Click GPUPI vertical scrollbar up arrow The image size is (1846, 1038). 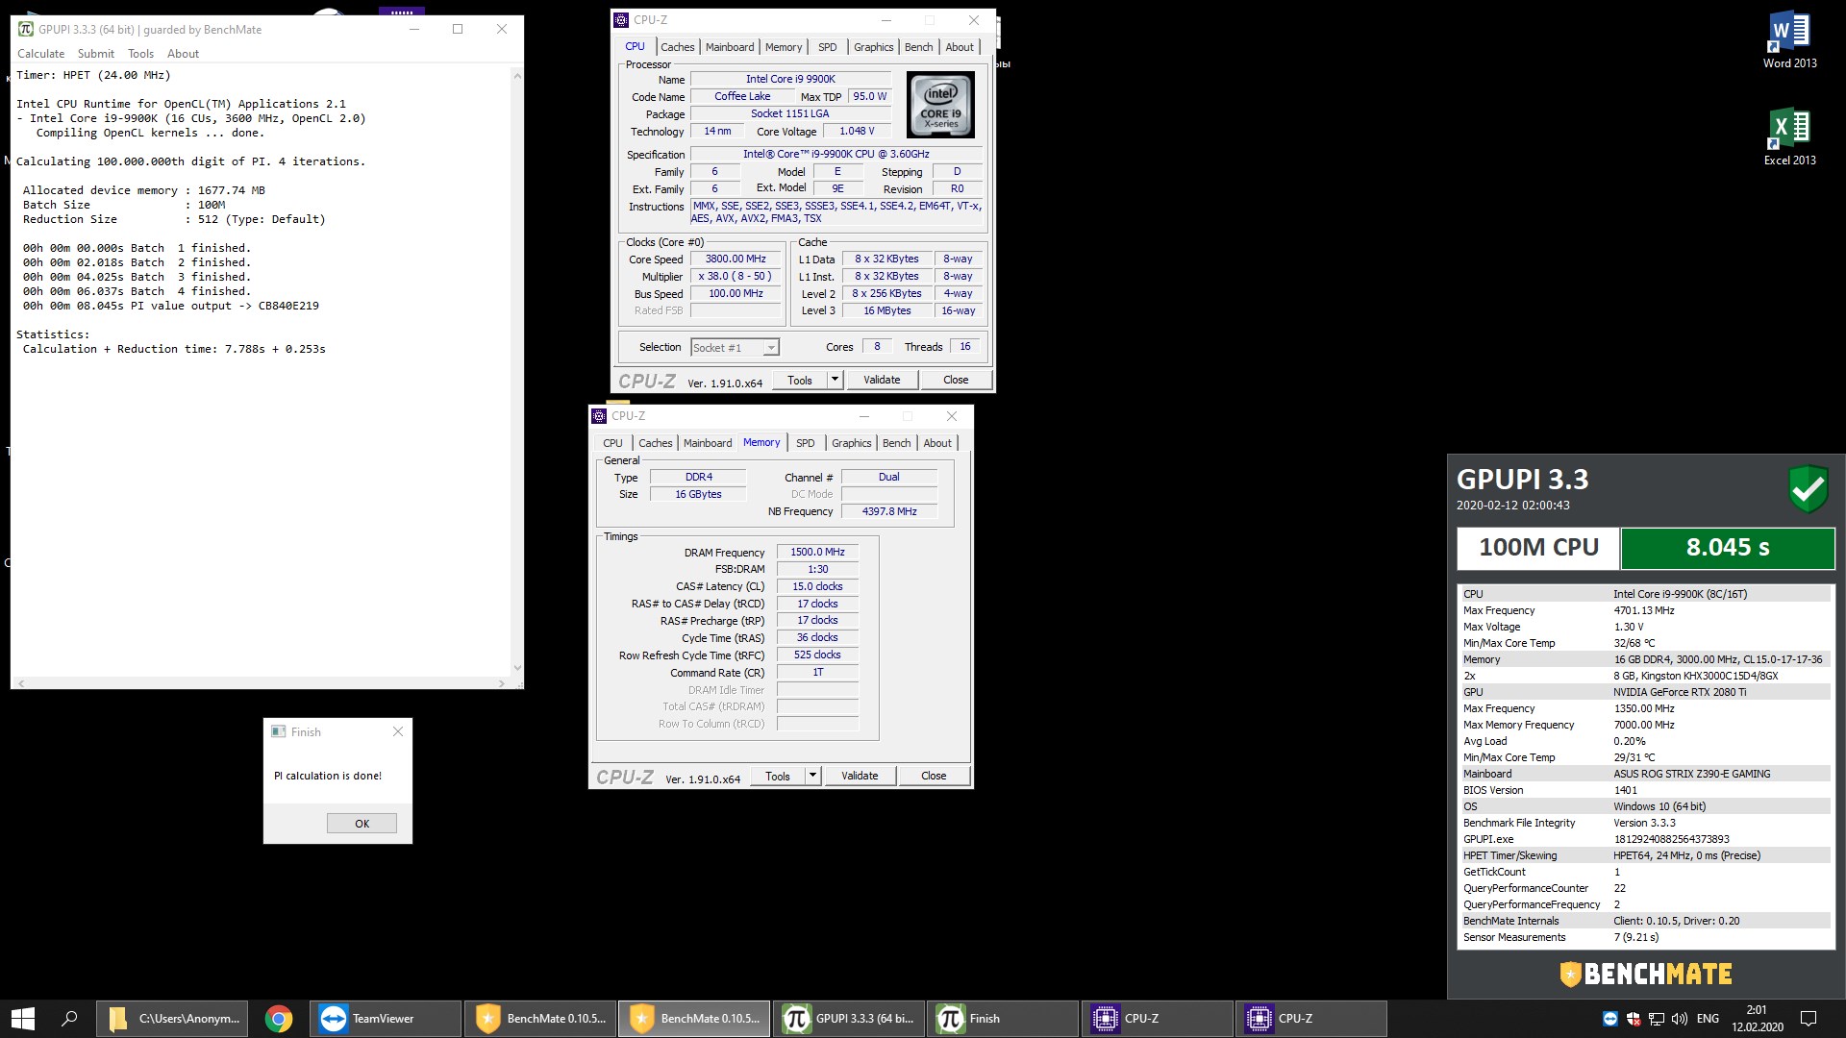pyautogui.click(x=517, y=75)
